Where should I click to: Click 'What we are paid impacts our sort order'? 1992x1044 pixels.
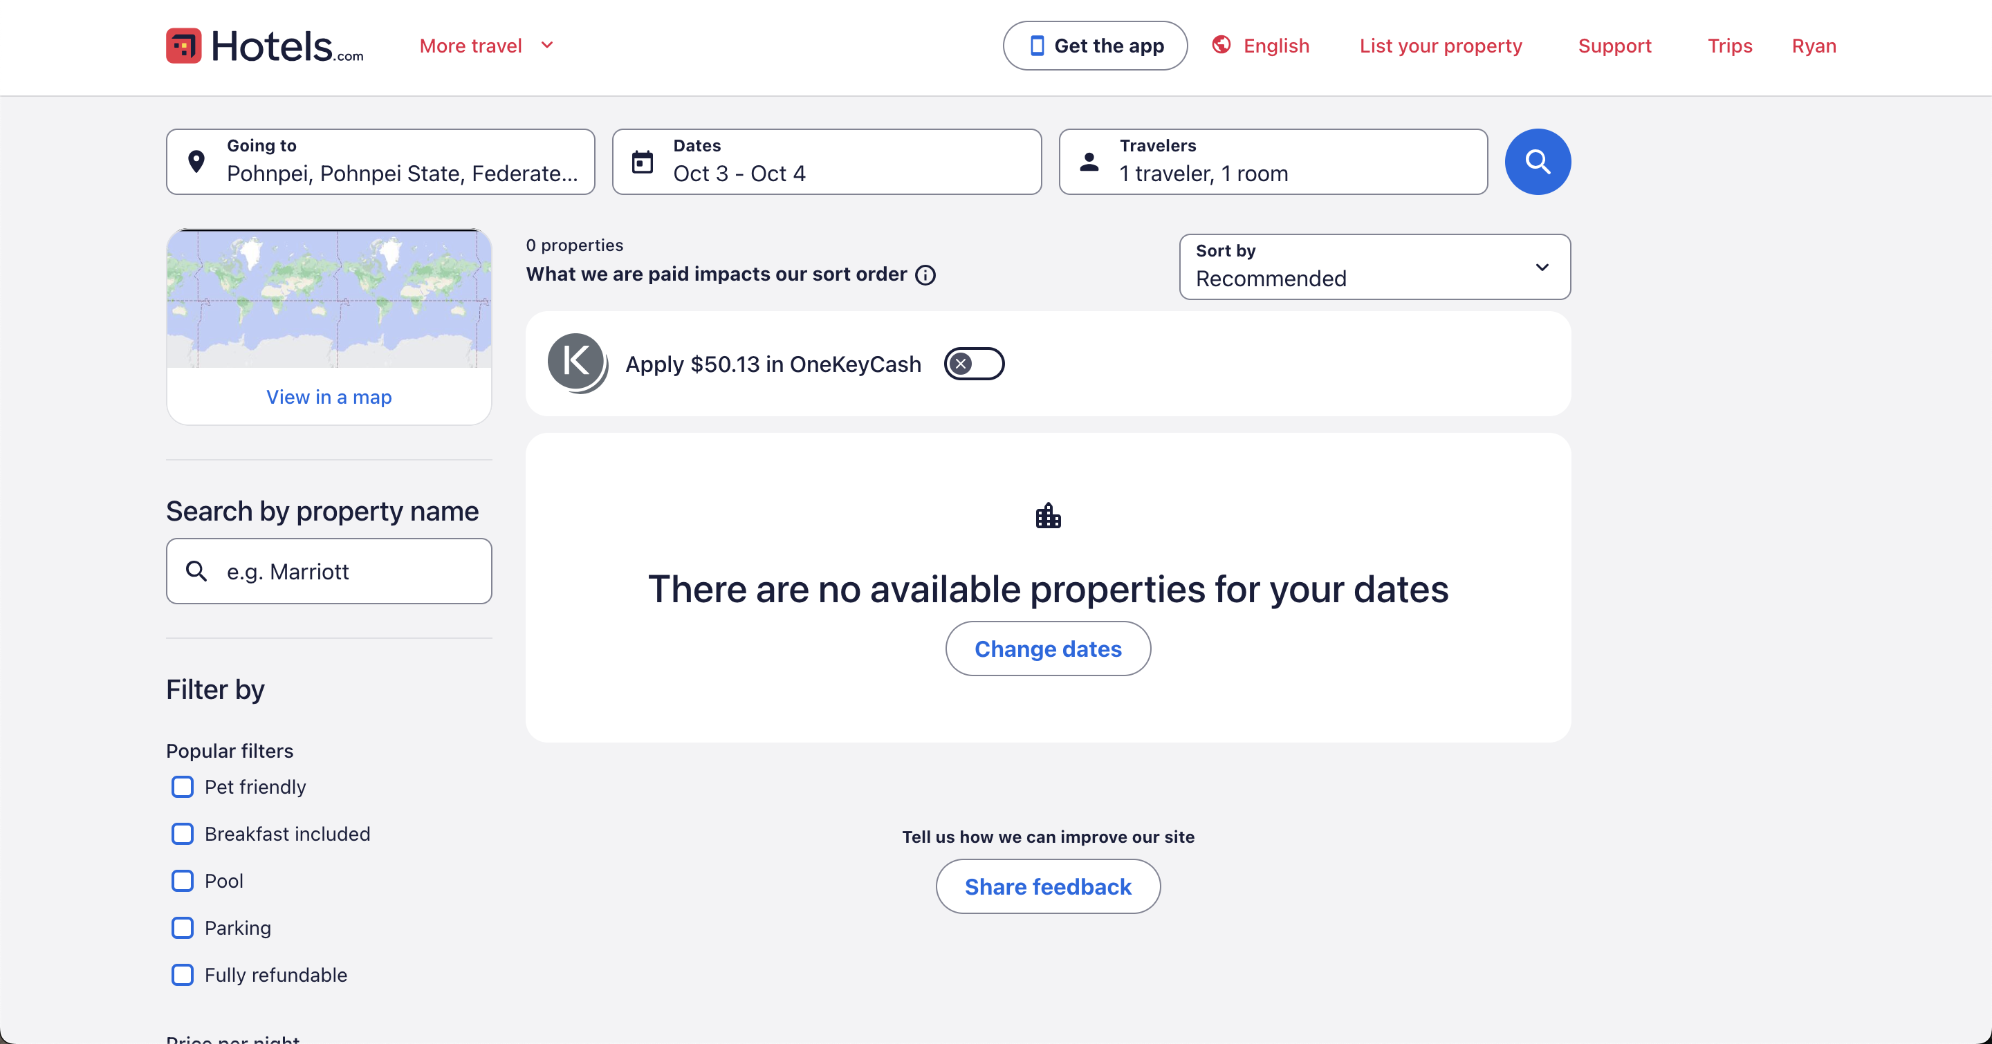tap(716, 274)
